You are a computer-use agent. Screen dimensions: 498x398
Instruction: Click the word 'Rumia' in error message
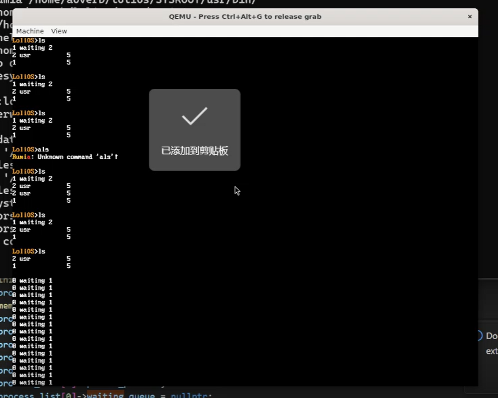(x=23, y=157)
